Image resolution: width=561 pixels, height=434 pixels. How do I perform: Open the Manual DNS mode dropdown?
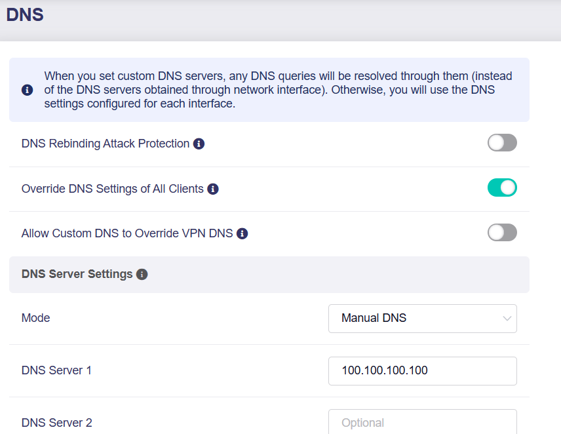[x=422, y=318]
